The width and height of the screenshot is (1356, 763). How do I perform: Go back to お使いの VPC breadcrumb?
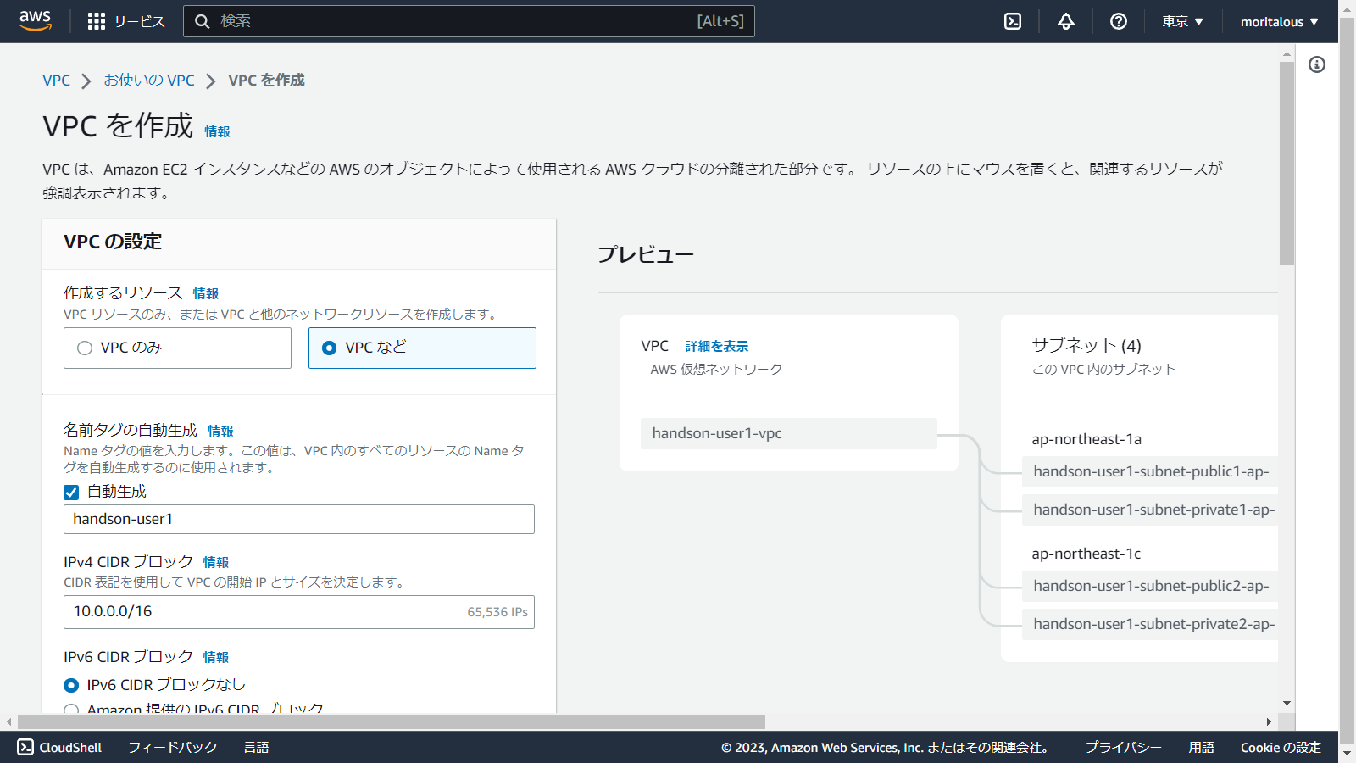click(149, 80)
